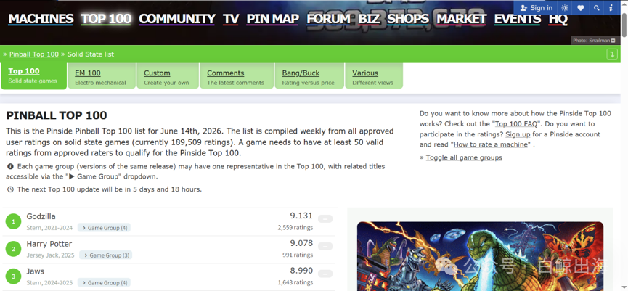The width and height of the screenshot is (628, 291).
Task: Expand Game Group (4) under Jaws
Action: (x=104, y=282)
